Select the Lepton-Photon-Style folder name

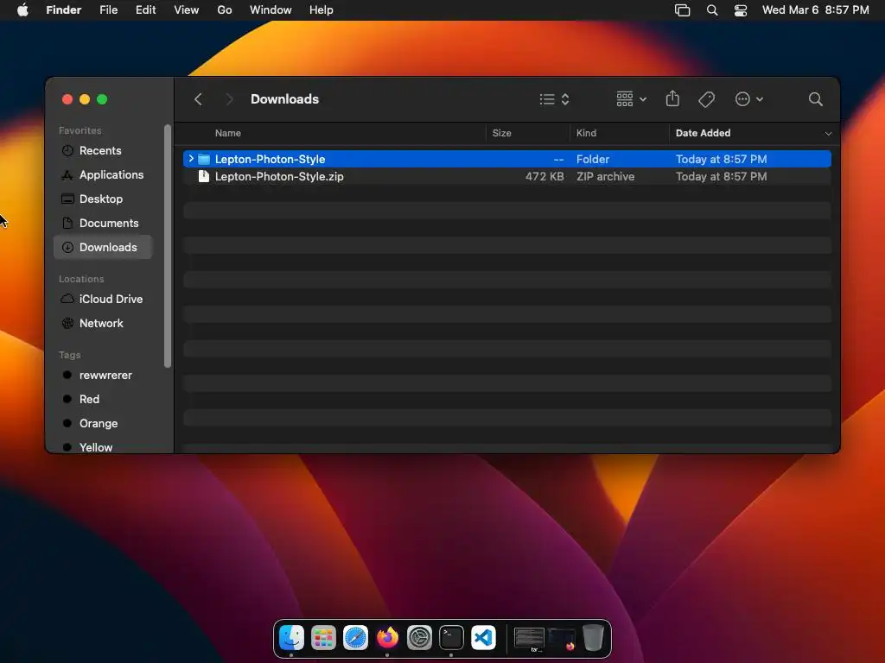(270, 159)
